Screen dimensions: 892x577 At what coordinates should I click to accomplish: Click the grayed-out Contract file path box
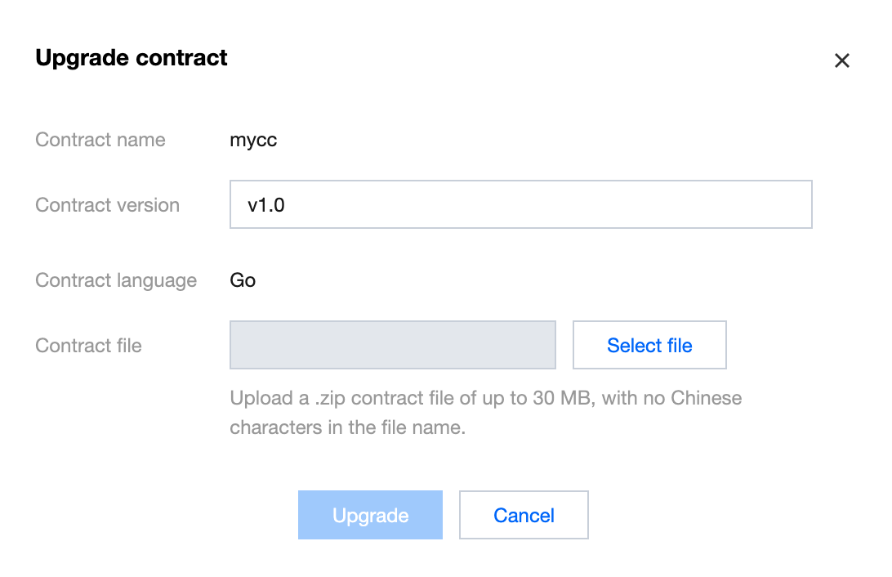393,345
